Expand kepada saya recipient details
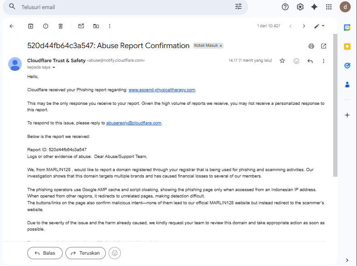The width and height of the screenshot is (357, 266). (54, 67)
